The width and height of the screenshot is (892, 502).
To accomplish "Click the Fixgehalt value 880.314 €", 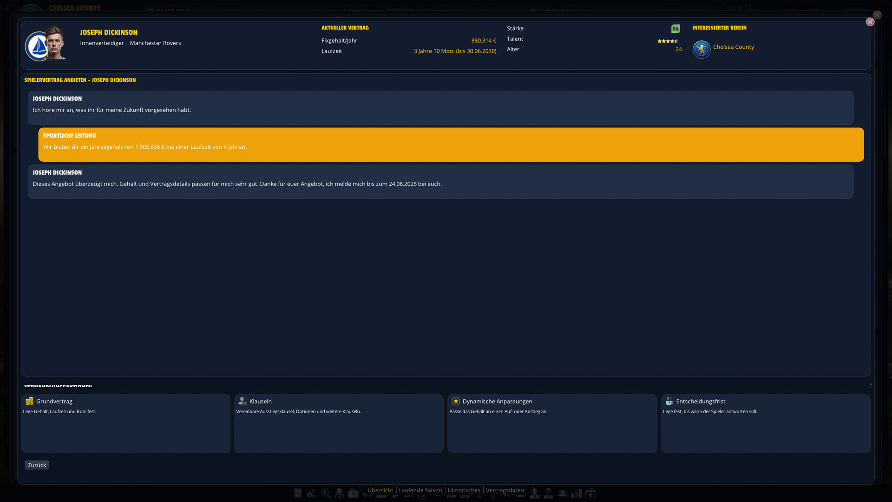I will 484,41.
